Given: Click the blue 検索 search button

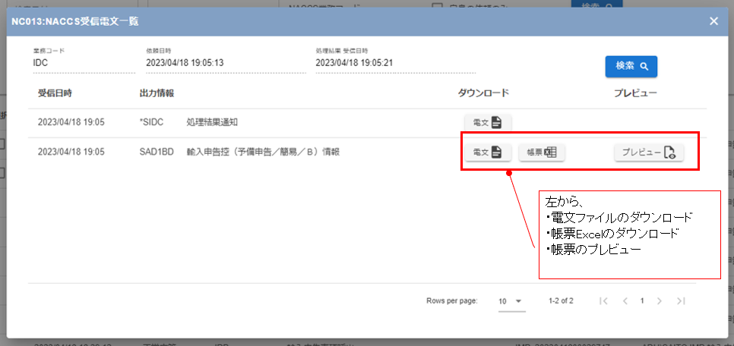Looking at the screenshot, I should pyautogui.click(x=631, y=66).
